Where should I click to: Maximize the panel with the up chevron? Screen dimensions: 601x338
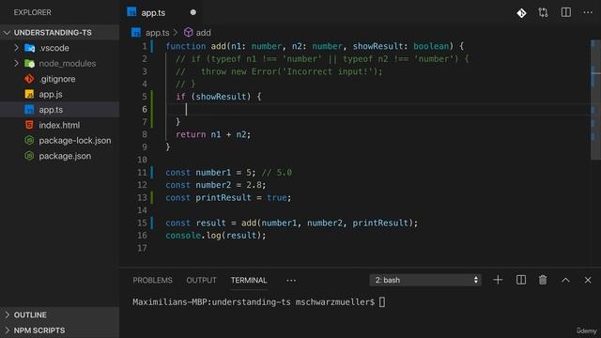565,280
